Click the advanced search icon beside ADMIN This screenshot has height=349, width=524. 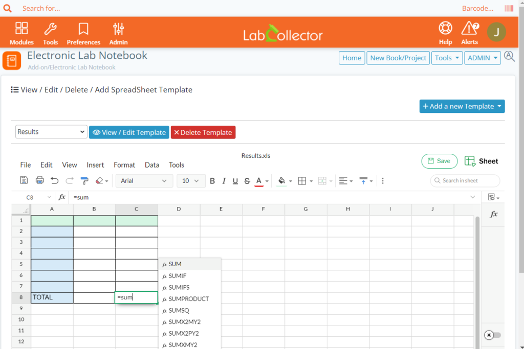[x=509, y=56]
